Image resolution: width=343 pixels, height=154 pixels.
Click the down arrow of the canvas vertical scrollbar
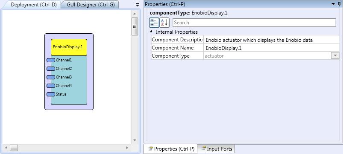click(x=135, y=140)
